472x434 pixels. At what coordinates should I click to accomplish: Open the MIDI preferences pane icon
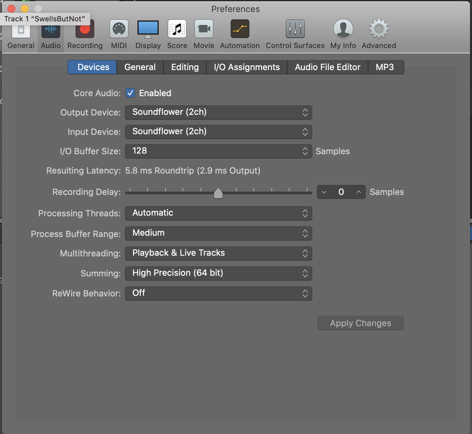[x=119, y=29]
